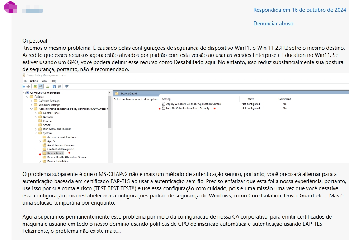Click 'Not configured' state for Deploy Windows Defender

pos(251,104)
